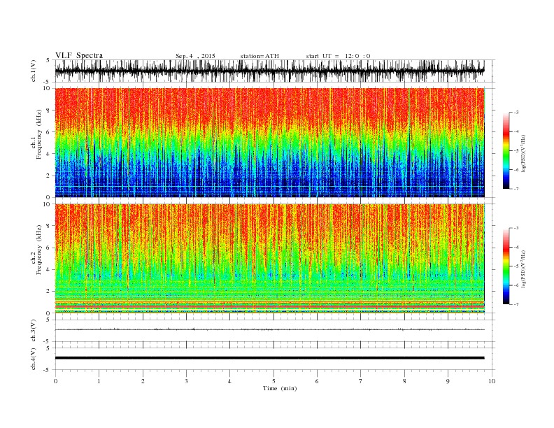Click the ch.3 voltage trace line

click(x=269, y=329)
